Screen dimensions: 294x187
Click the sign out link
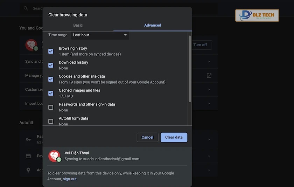pos(69,179)
